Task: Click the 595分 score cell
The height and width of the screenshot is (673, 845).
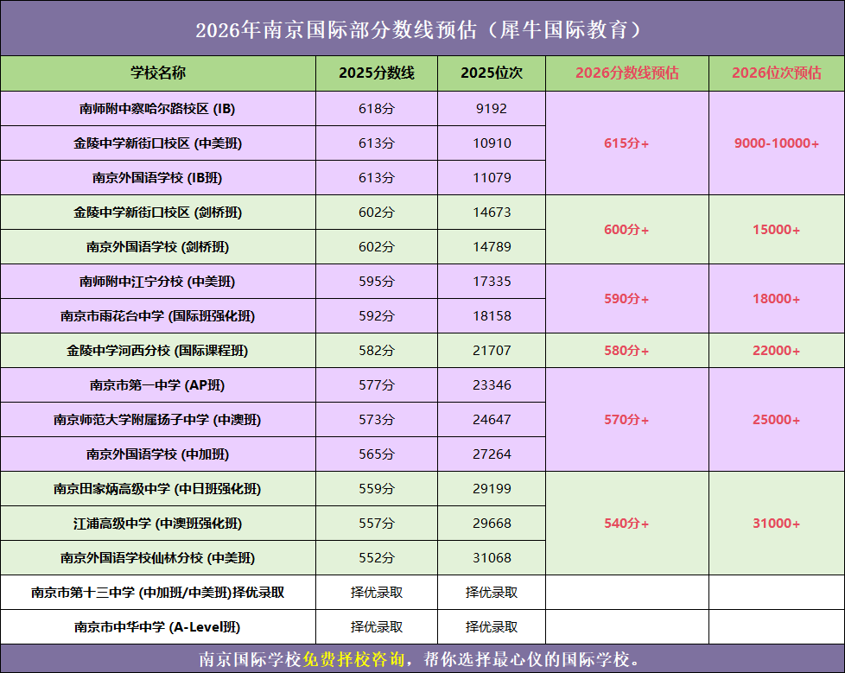Action: click(x=377, y=282)
